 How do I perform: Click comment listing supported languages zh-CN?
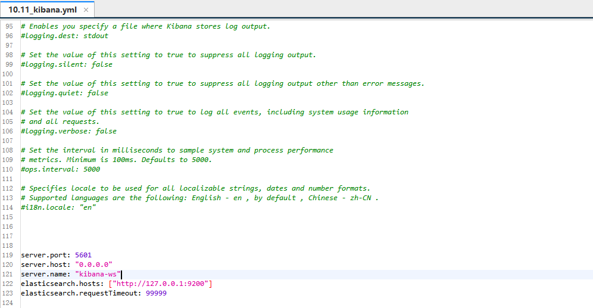(x=199, y=198)
